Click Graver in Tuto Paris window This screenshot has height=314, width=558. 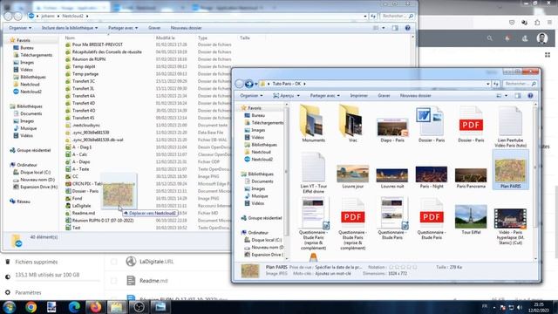tap(384, 95)
